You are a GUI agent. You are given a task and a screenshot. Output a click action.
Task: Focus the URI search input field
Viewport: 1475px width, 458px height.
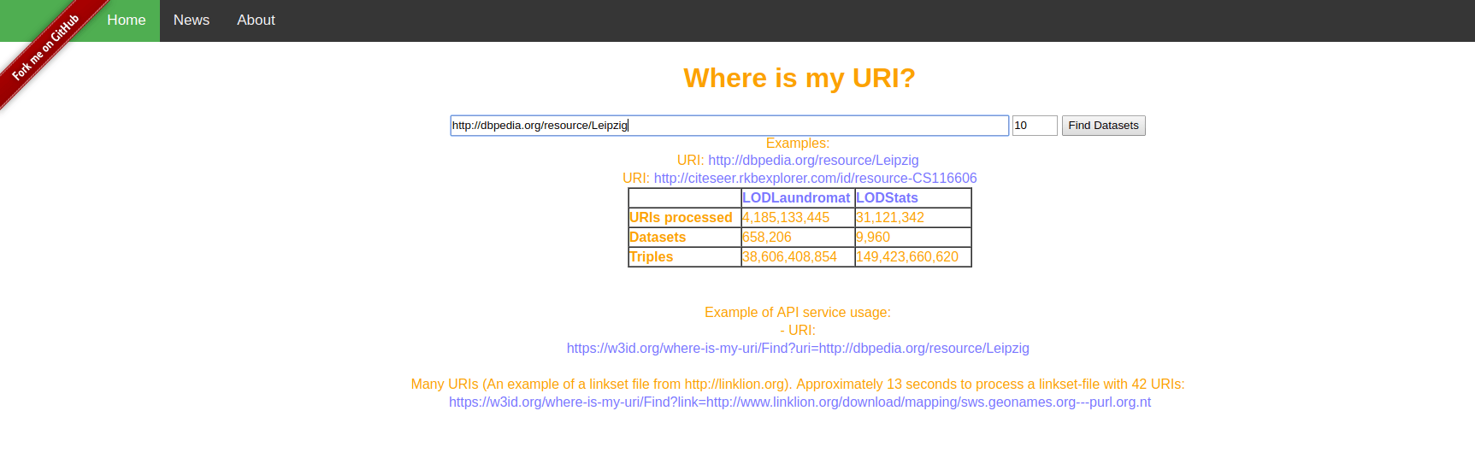[729, 126]
